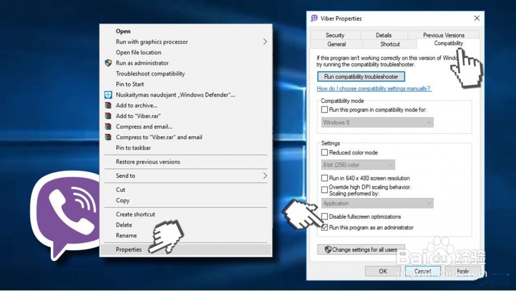Click WinRAR icon beside Compress to "Viber.rar" and email
The height and width of the screenshot is (291, 516).
click(109, 137)
